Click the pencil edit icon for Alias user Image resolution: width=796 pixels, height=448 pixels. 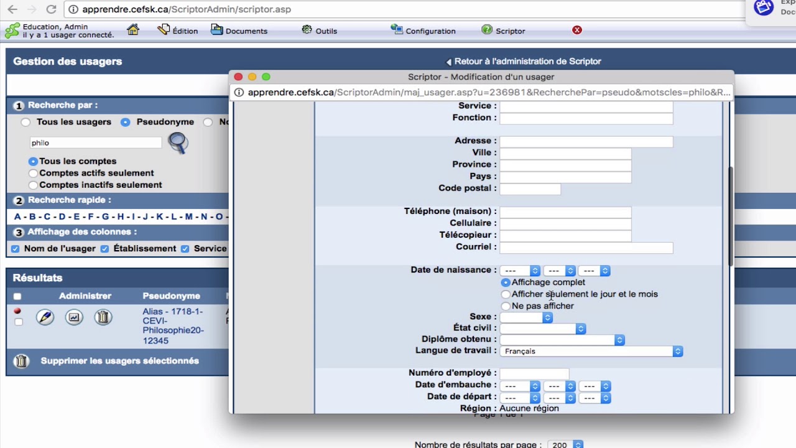tap(45, 317)
